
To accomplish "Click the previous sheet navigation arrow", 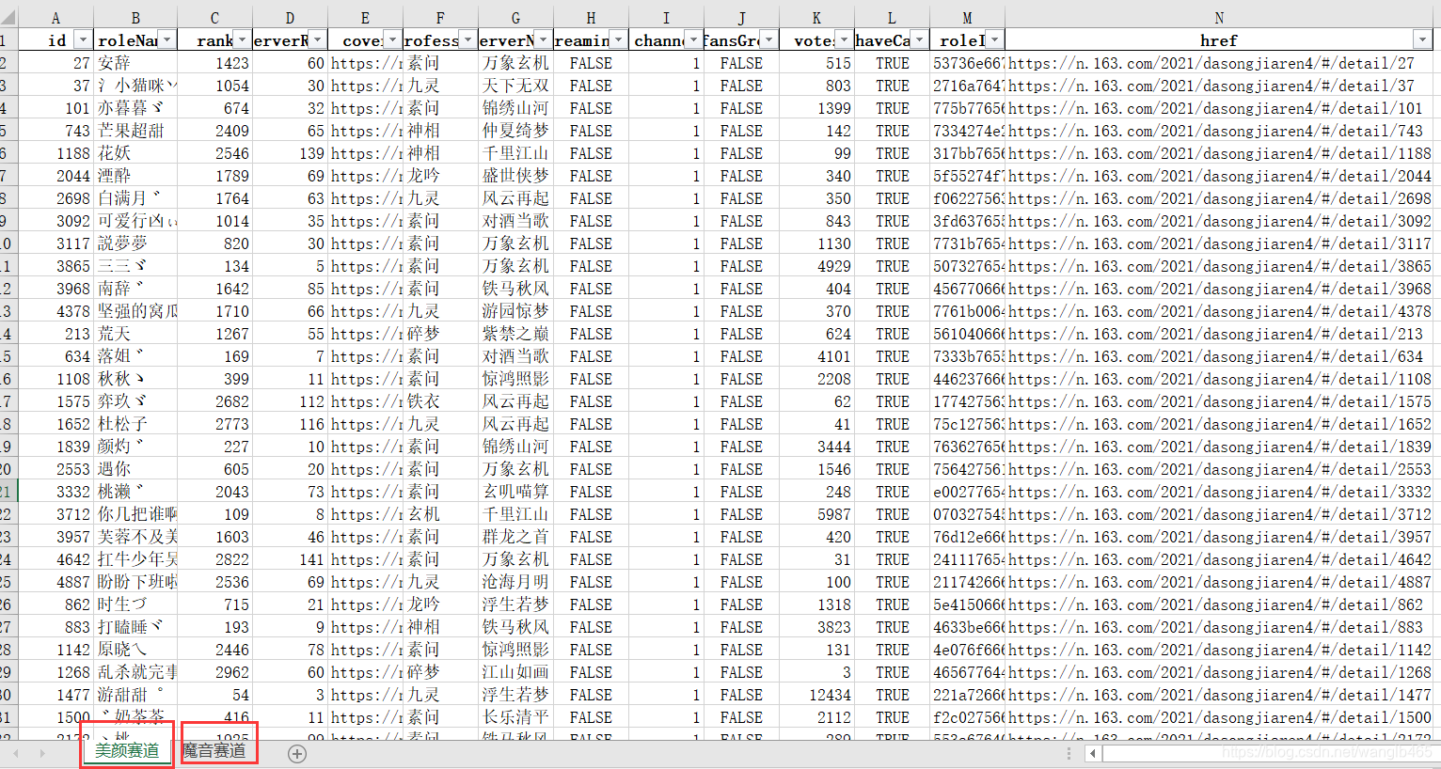I will [16, 753].
